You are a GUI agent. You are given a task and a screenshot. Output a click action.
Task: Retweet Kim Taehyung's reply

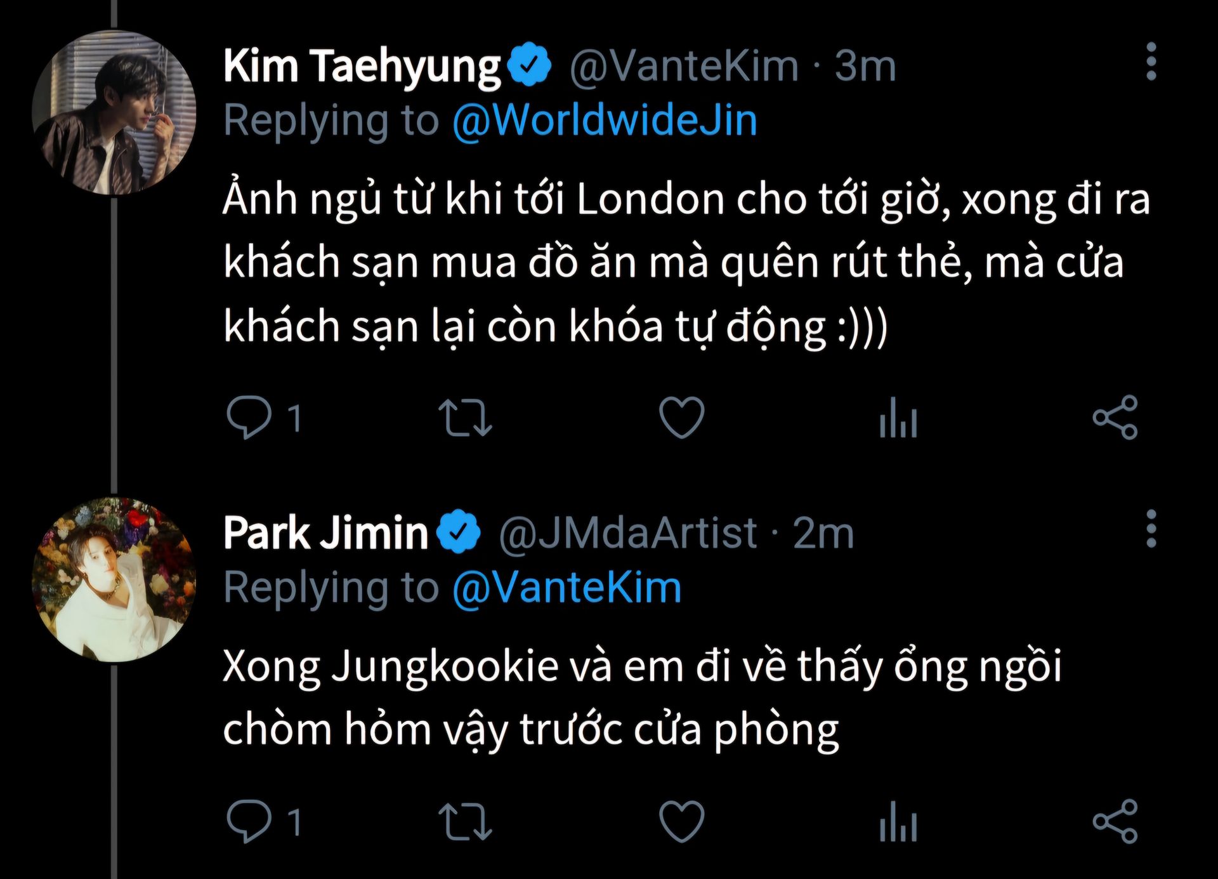[465, 417]
